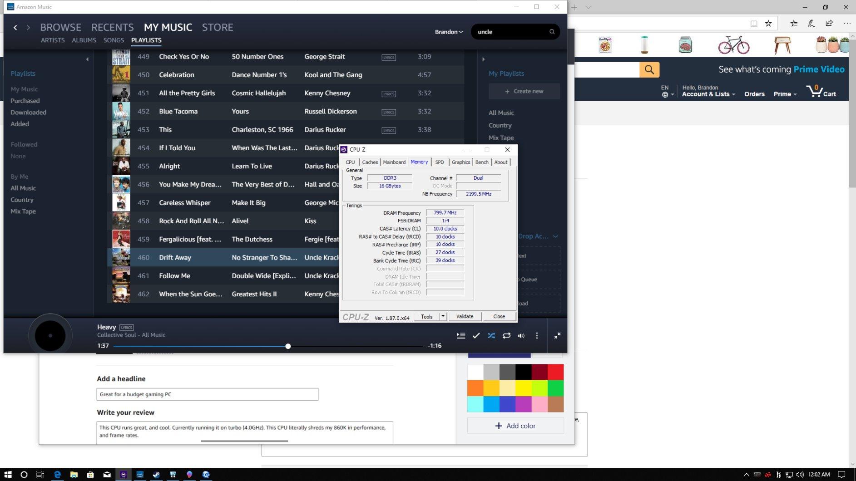Pick the red color swatch
Viewport: 856px width, 481px height.
(x=555, y=372)
